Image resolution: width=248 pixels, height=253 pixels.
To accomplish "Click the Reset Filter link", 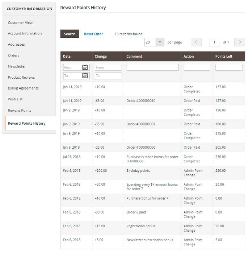I will click(93, 34).
